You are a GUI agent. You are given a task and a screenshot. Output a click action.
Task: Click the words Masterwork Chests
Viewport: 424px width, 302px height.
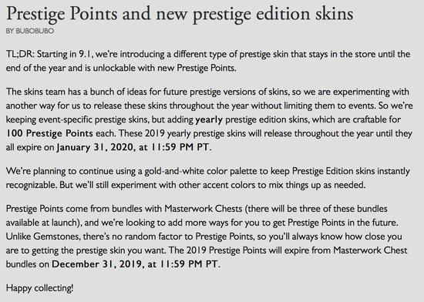click(x=203, y=209)
